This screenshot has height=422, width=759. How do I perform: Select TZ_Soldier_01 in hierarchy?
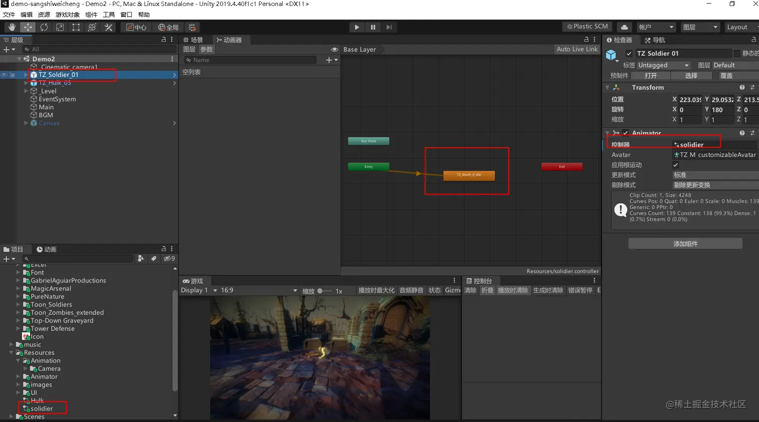pyautogui.click(x=58, y=75)
